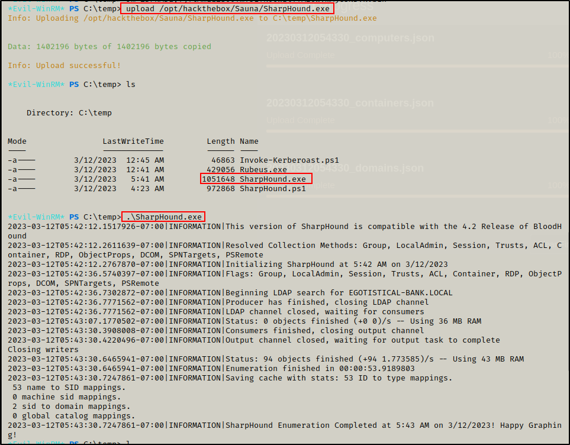570x445 pixels.
Task: Click '0 machine sid mappings.' line
Action: click(x=66, y=396)
